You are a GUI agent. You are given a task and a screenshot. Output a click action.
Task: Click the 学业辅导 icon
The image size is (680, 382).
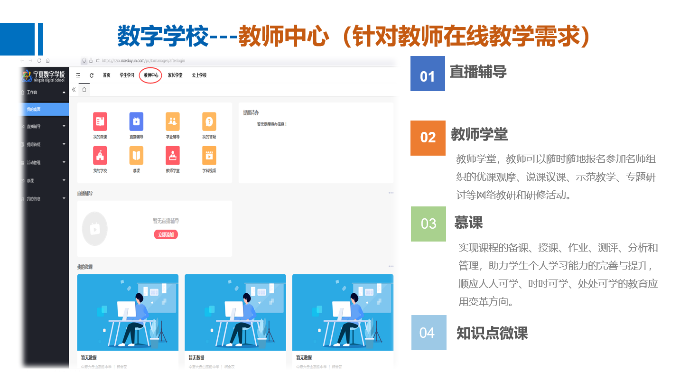tap(173, 122)
